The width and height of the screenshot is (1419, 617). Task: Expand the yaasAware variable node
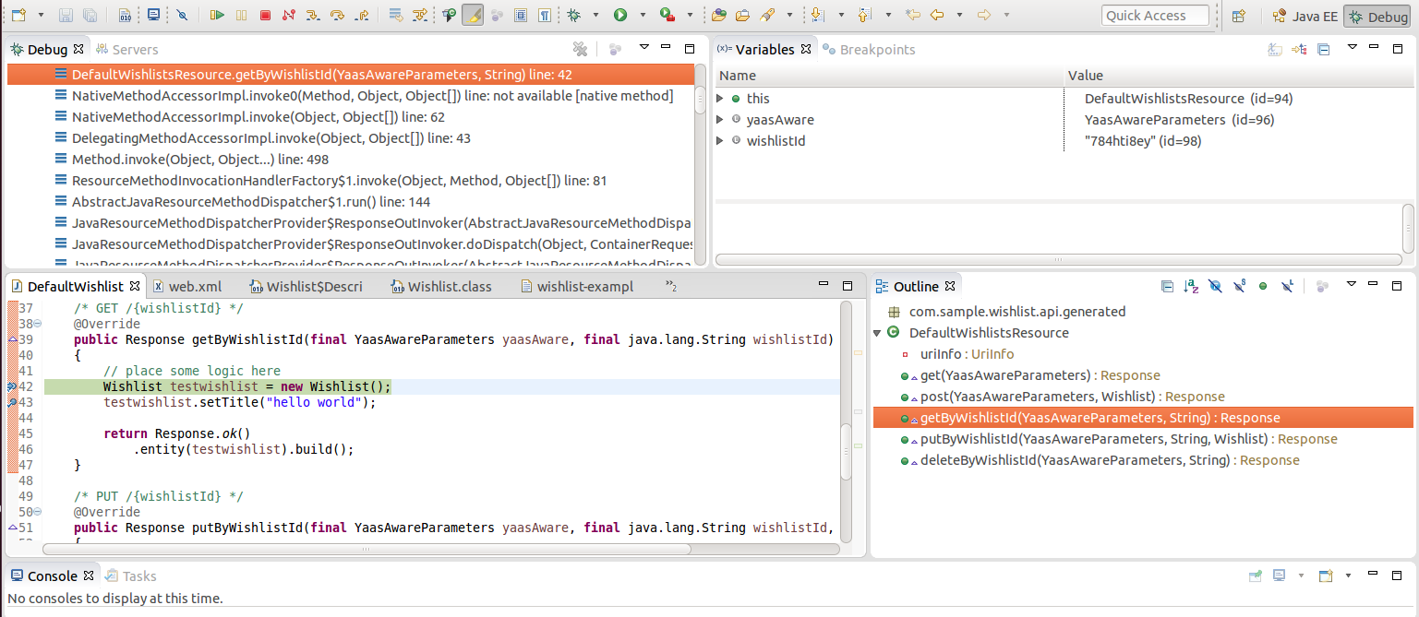pyautogui.click(x=721, y=120)
